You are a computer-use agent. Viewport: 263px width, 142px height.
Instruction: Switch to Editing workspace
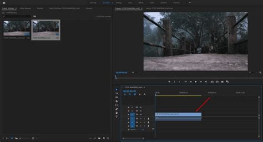(x=119, y=3)
